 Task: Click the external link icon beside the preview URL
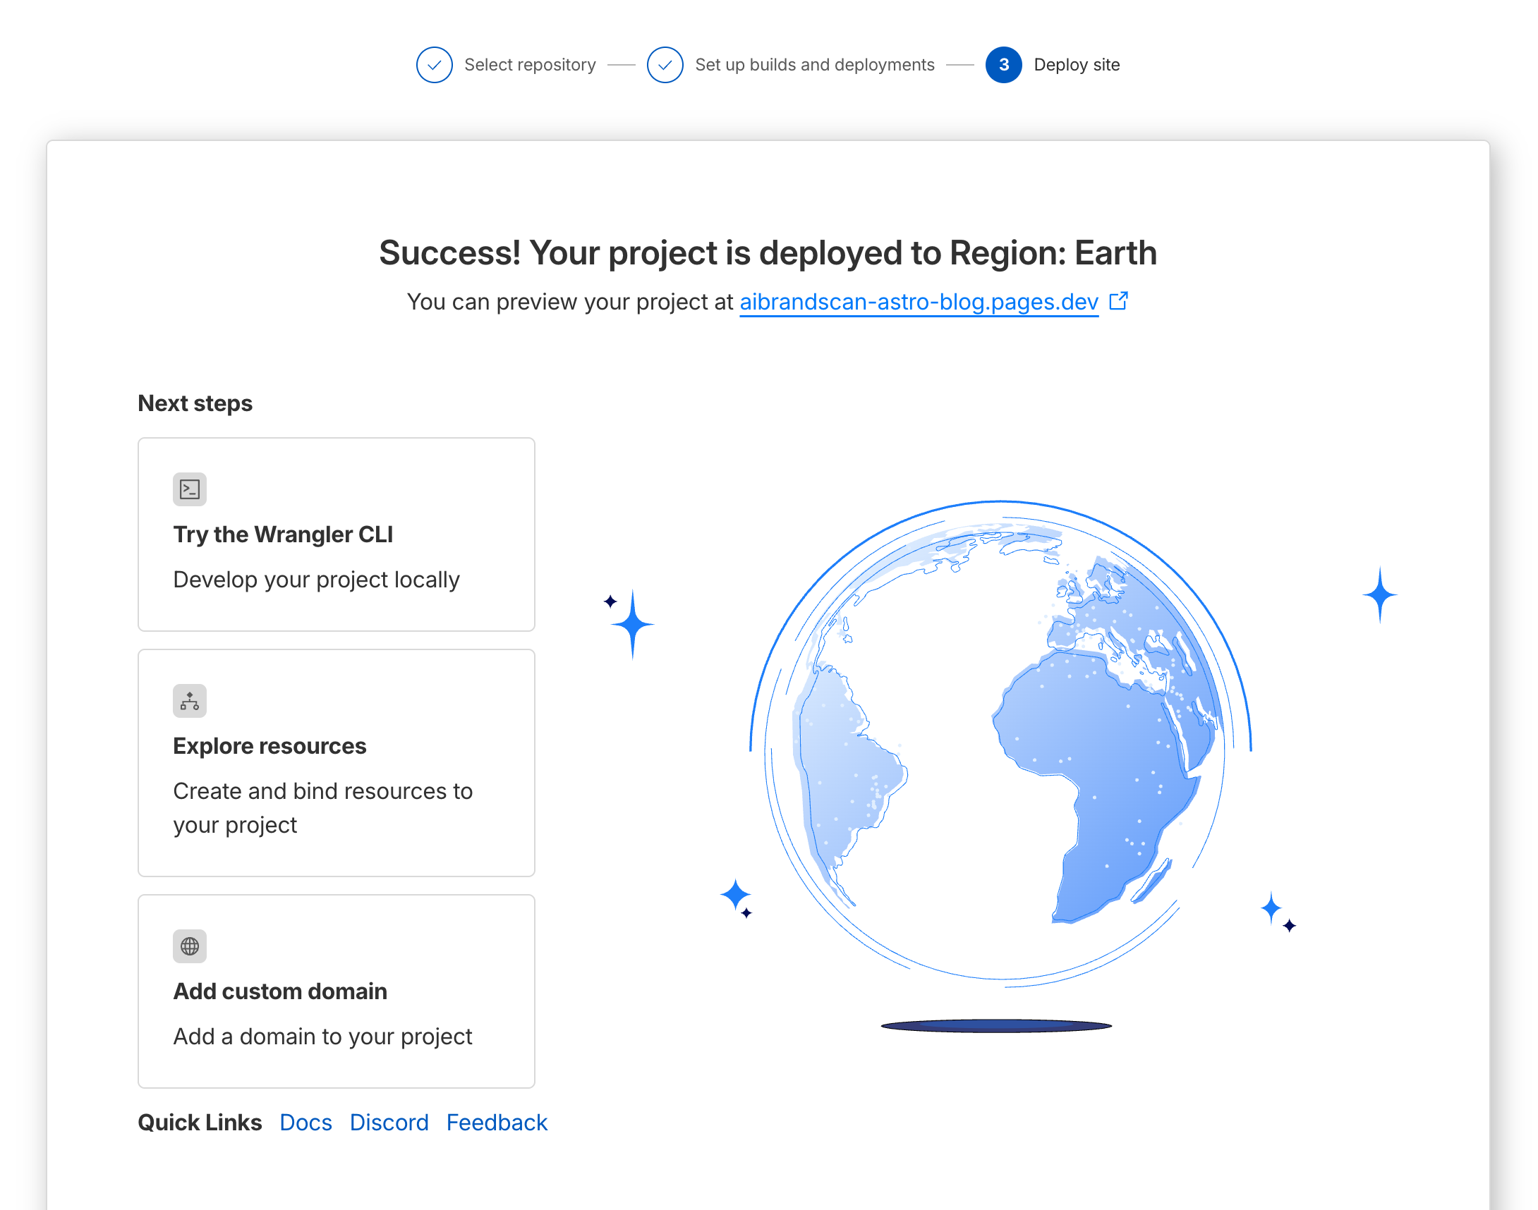[x=1118, y=301]
